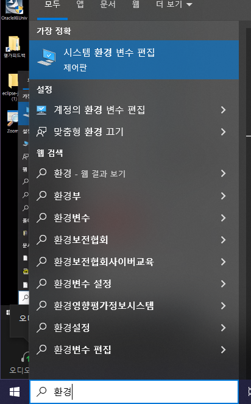Expand arrow for 환경부
This screenshot has width=251, height=404.
pos(223,196)
